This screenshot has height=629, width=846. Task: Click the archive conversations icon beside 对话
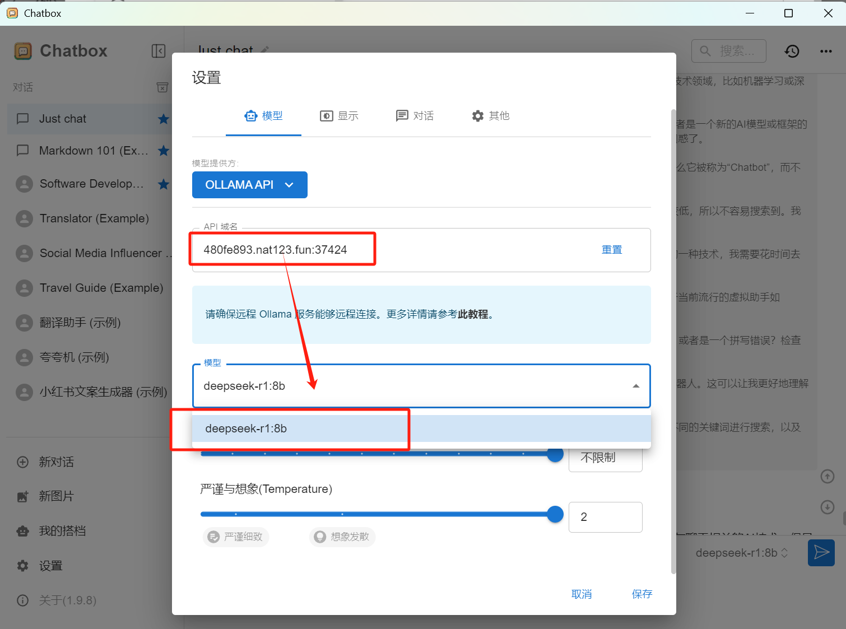coord(162,87)
